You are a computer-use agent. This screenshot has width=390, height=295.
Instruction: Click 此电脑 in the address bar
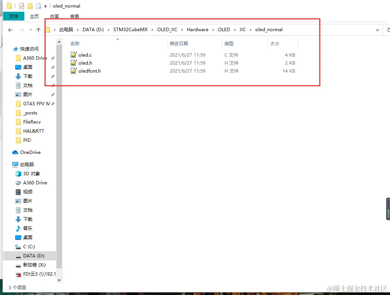click(x=66, y=30)
